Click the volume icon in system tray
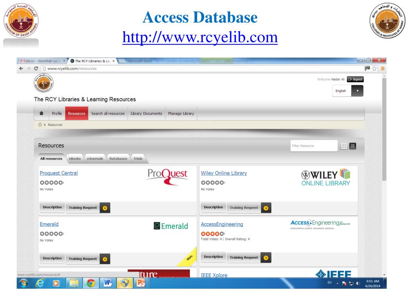 (358, 283)
